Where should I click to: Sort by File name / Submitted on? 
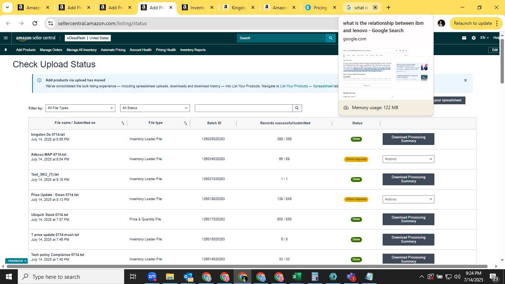123,123
